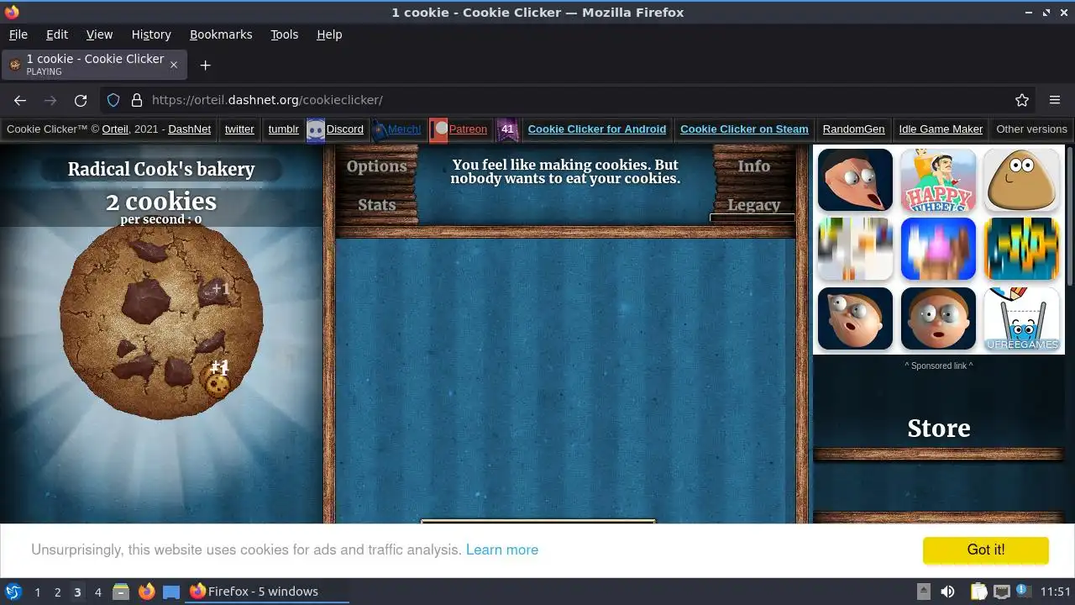Open the Bookmarks menu
1075x605 pixels.
tap(221, 34)
